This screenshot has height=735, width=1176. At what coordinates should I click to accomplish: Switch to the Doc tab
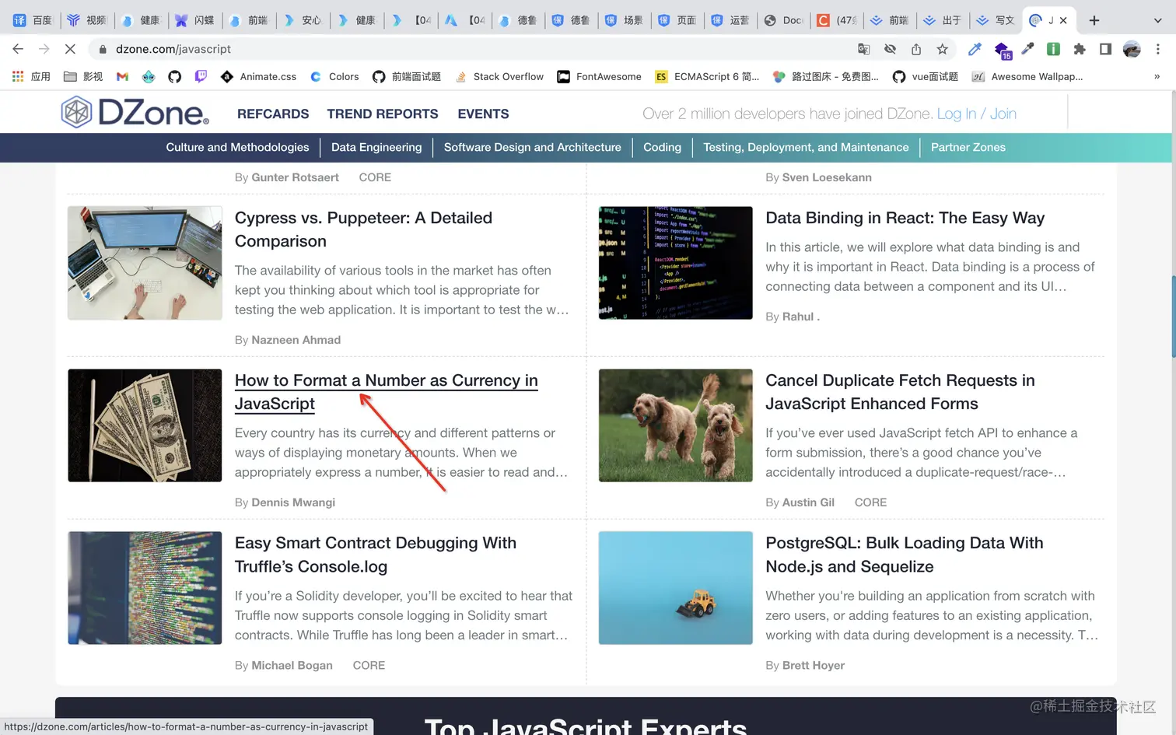[x=783, y=20]
